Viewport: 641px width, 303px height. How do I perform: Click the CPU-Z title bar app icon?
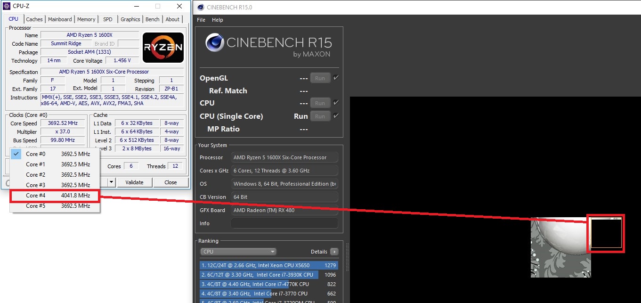(x=7, y=7)
